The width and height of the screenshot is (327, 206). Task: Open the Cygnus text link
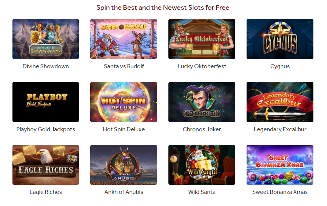(x=280, y=66)
